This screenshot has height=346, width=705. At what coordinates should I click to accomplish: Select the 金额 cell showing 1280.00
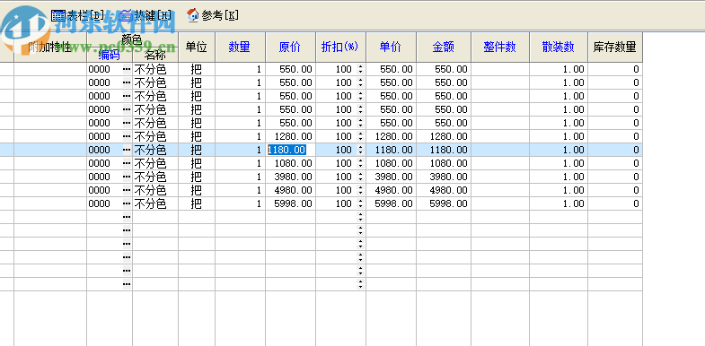pos(444,136)
